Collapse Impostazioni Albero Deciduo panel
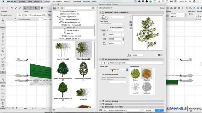 (100, 59)
